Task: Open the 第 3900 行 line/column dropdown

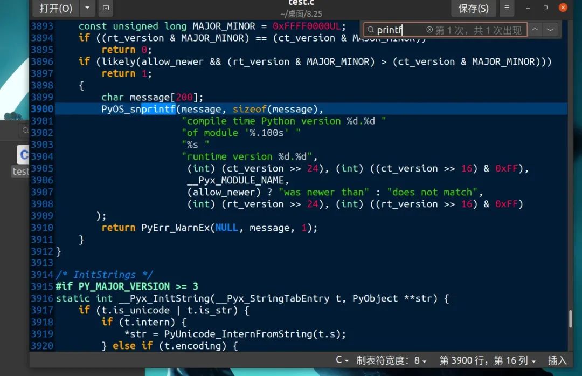Action: coord(488,360)
